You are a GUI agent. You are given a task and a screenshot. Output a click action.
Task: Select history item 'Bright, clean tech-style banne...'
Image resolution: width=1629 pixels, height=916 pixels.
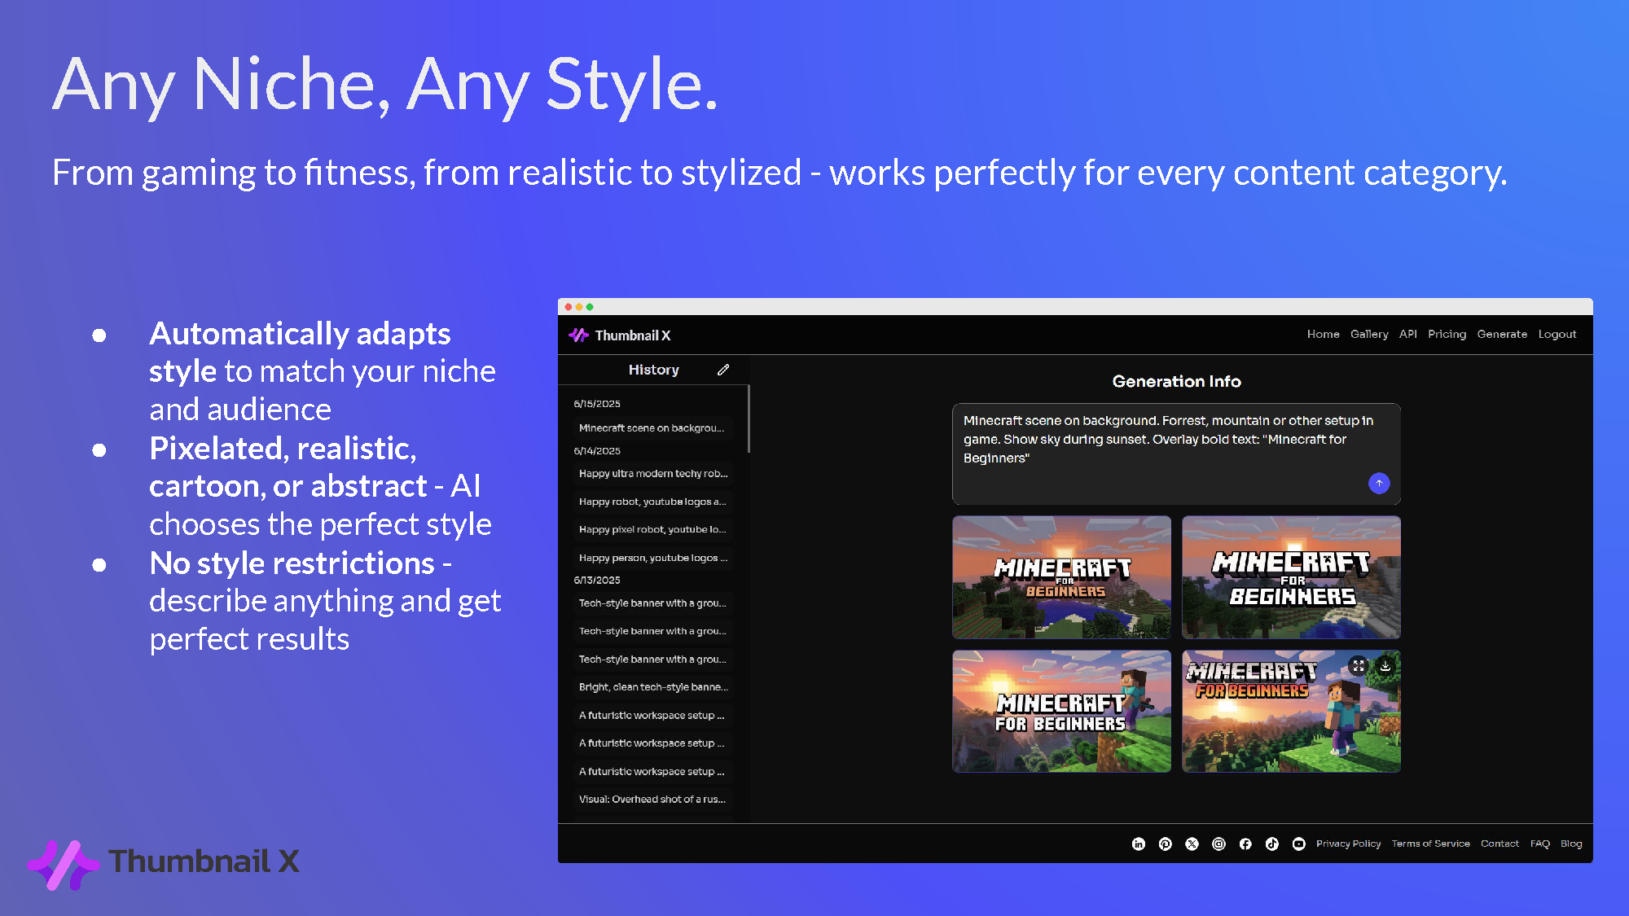click(x=652, y=687)
